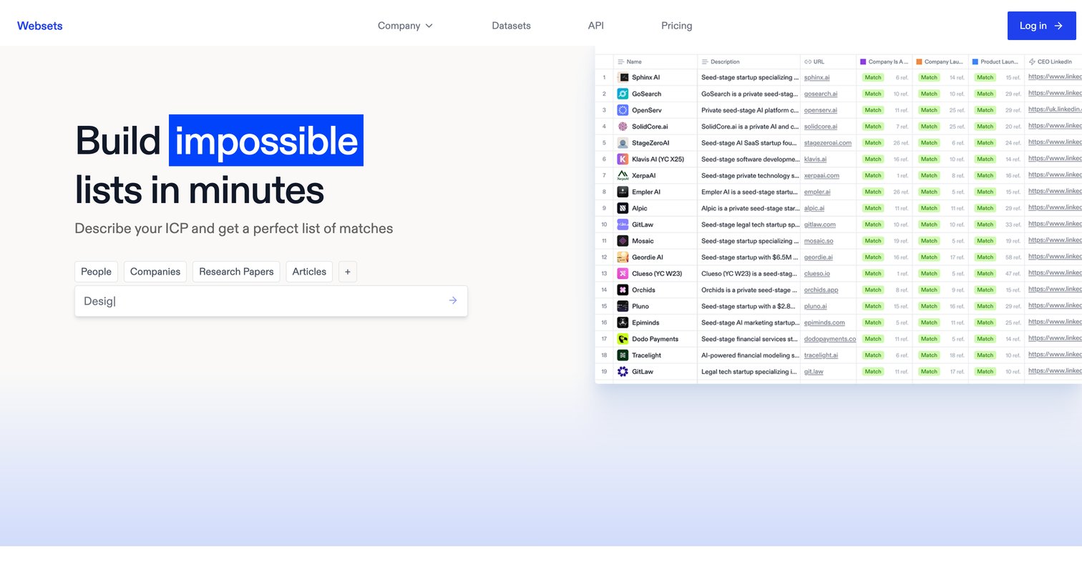Click the Orchids company logo icon
The width and height of the screenshot is (1082, 582).
(x=623, y=290)
